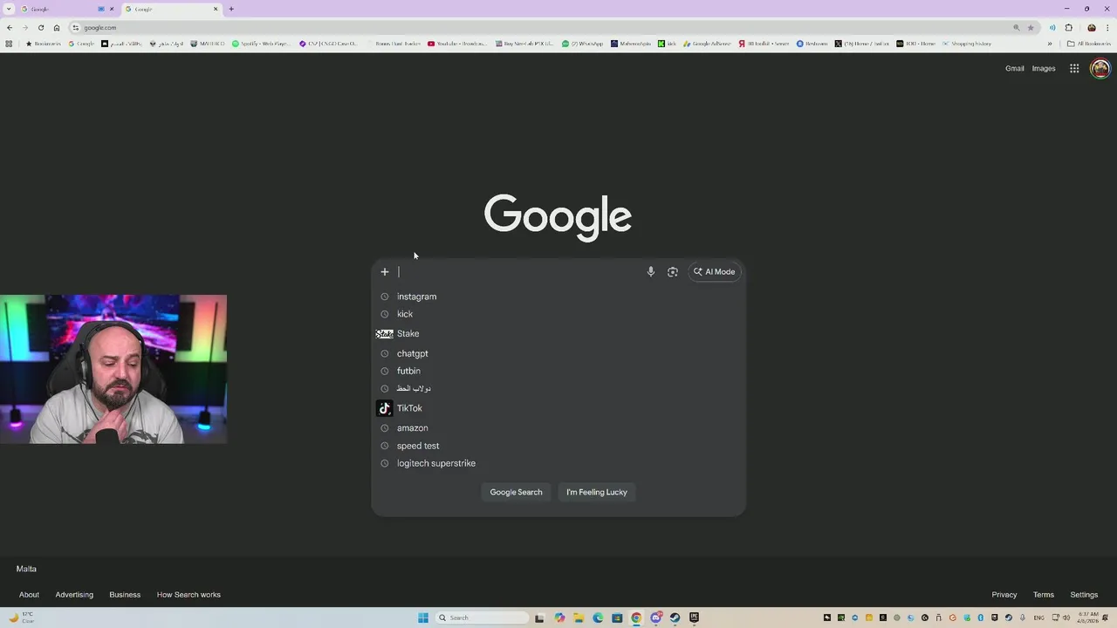This screenshot has width=1117, height=628.
Task: Open the weather widget in taskbar
Action: (21, 618)
